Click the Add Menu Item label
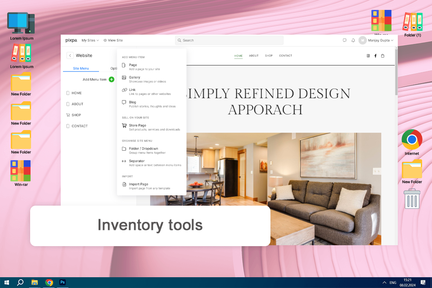Screen dimensions: 432x288 pos(94,79)
